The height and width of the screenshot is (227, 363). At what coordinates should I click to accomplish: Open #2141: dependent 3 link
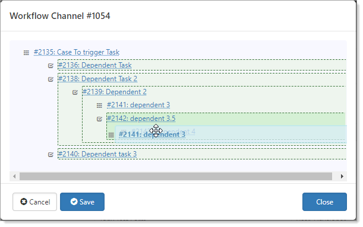138,105
